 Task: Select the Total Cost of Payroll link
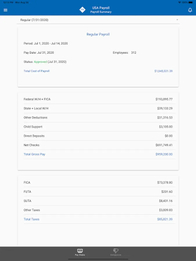[37, 71]
